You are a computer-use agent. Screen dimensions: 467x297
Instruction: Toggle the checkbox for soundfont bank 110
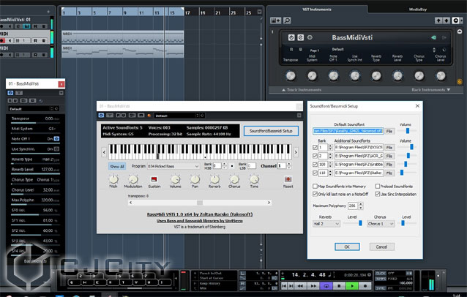[x=315, y=173]
